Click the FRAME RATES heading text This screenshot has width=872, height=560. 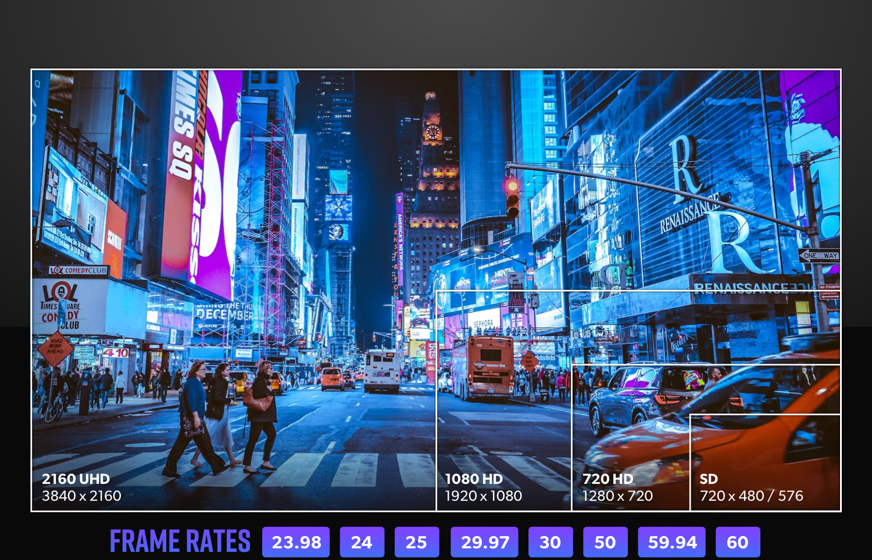(180, 541)
